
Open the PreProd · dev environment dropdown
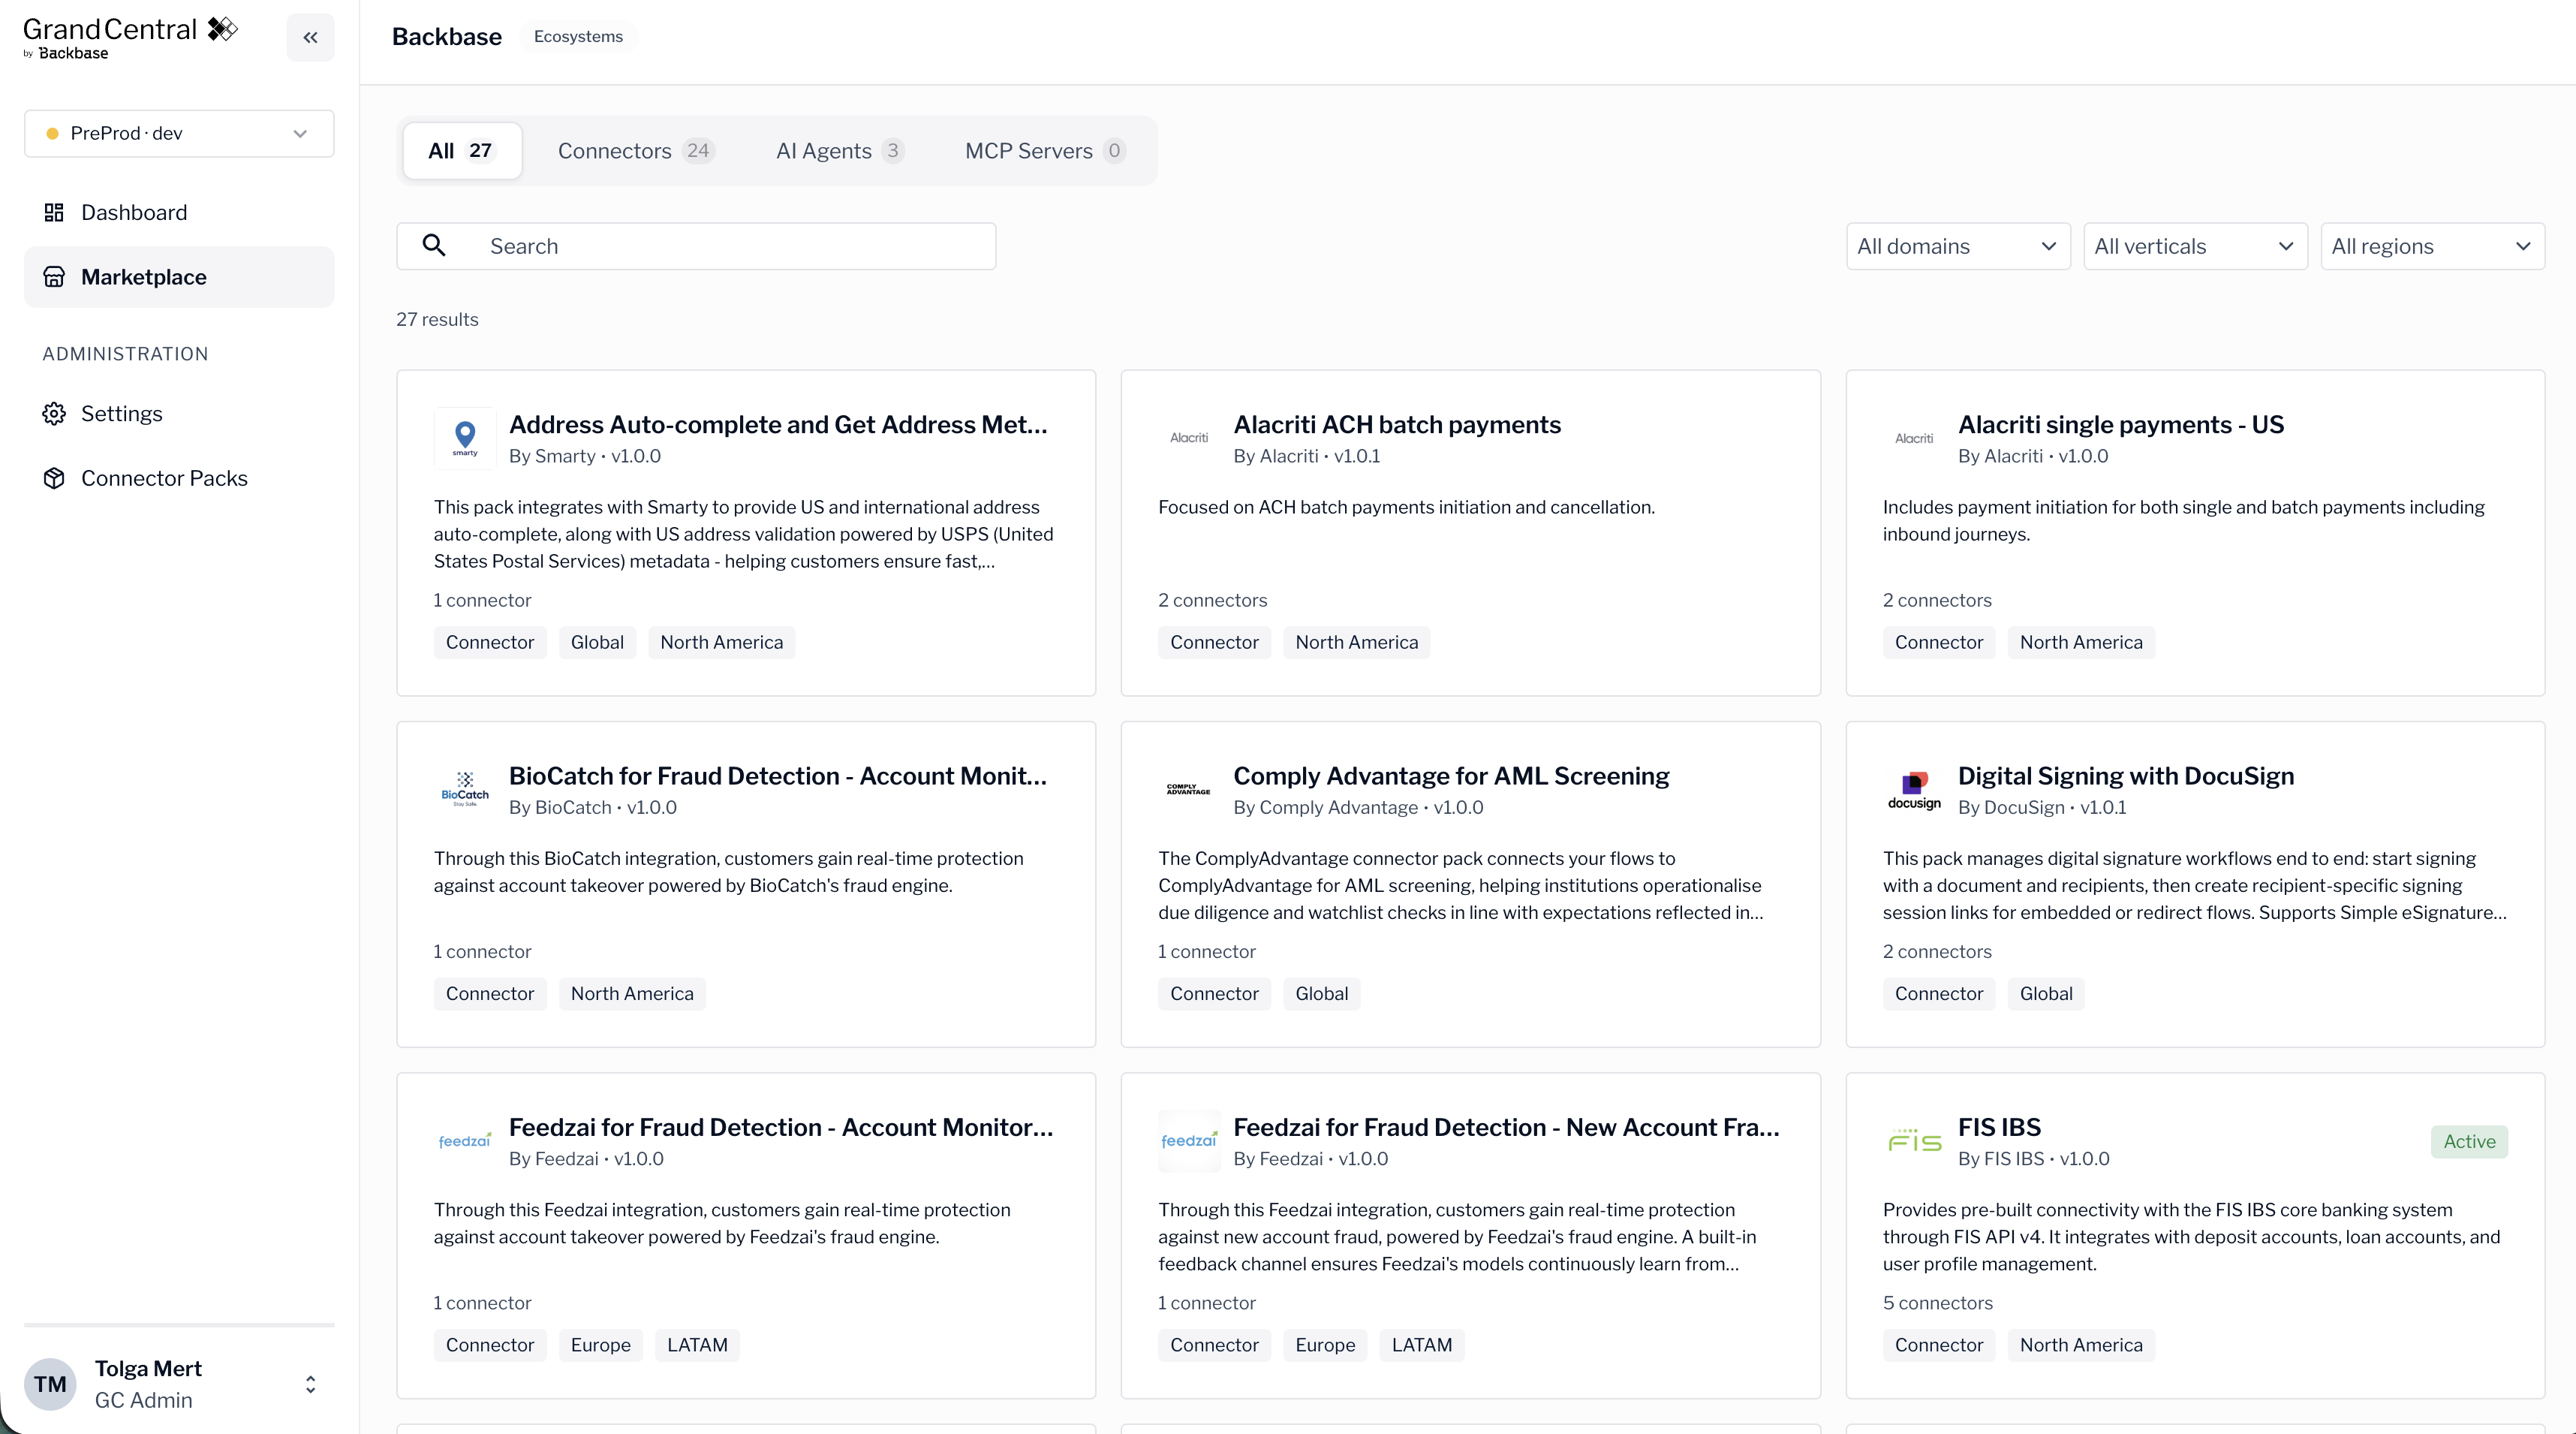[179, 133]
